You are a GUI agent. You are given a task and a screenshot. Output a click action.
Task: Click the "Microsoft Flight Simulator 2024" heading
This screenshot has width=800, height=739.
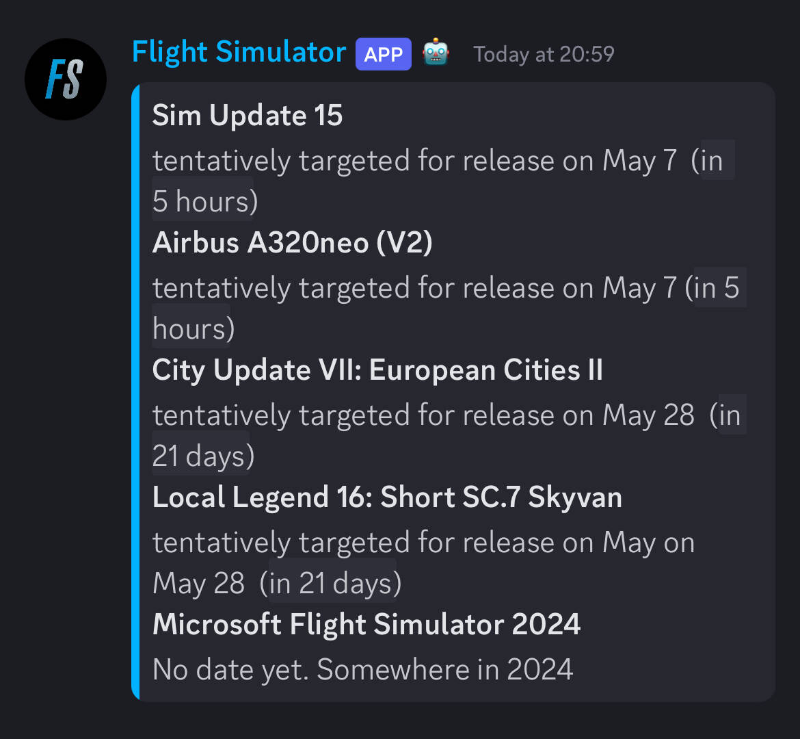tap(366, 625)
